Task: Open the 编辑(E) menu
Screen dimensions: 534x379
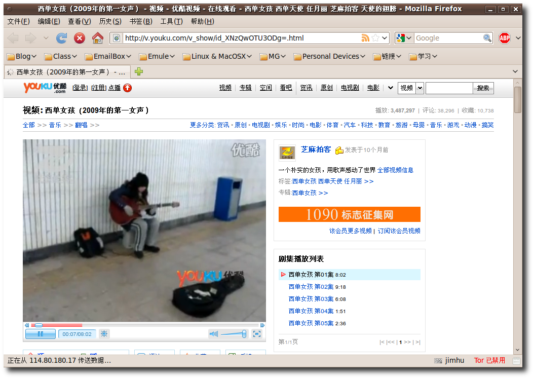Action: [x=49, y=21]
